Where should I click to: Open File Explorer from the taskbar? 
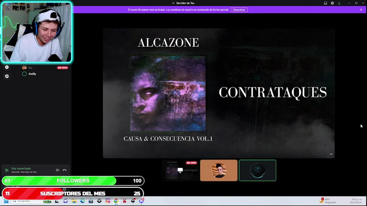(x=74, y=201)
